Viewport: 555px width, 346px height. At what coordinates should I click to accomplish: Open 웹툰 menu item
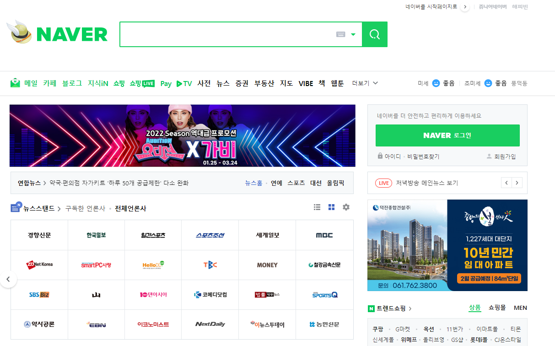pyautogui.click(x=337, y=83)
